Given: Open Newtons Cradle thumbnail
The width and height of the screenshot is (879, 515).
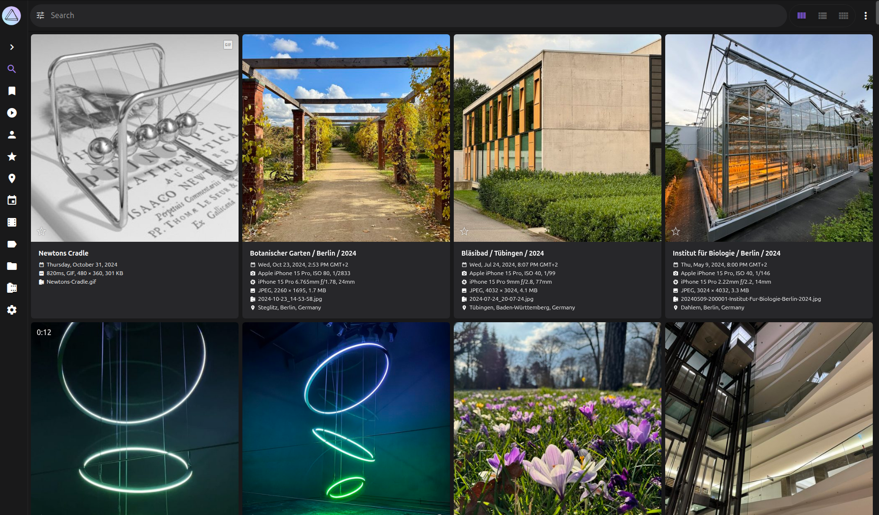Looking at the screenshot, I should [x=135, y=138].
